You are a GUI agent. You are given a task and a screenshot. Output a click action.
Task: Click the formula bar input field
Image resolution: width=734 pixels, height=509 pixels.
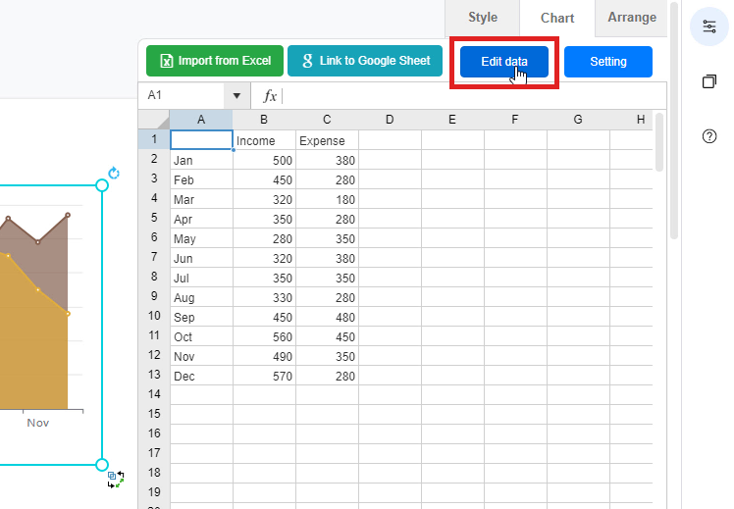(471, 95)
